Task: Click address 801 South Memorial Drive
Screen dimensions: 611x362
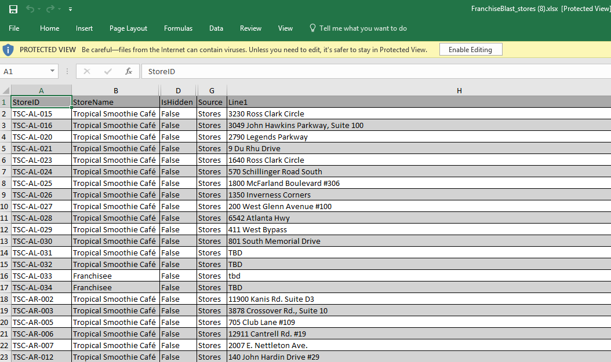Action: (274, 241)
